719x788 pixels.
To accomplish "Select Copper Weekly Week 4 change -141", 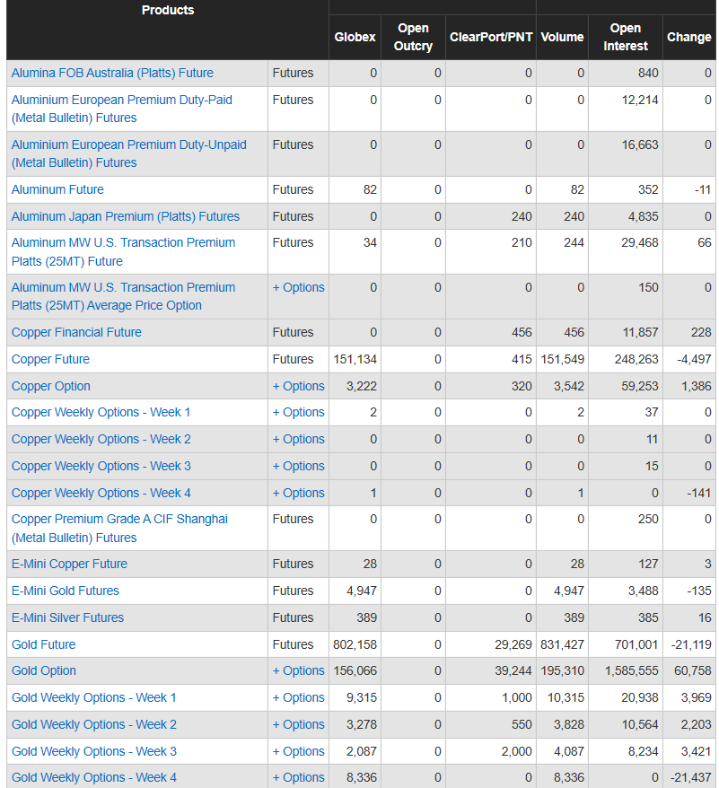I will tap(699, 493).
